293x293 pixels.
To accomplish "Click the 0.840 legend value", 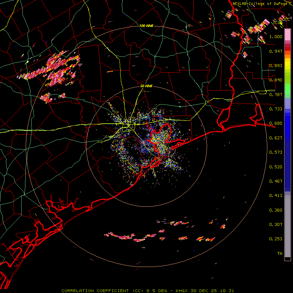I will tap(276, 80).
